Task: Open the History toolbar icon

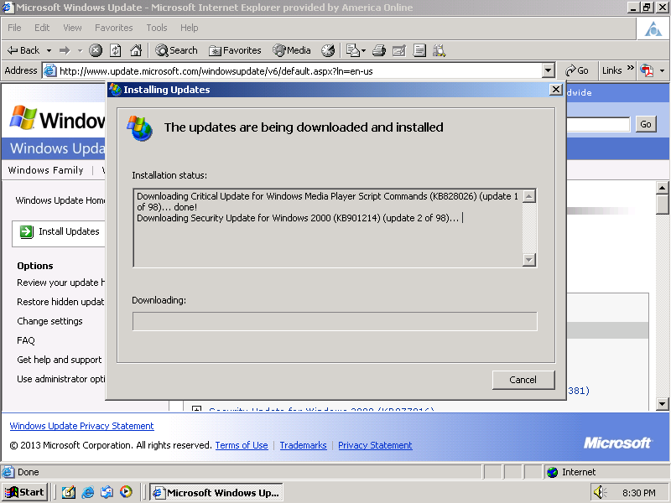Action: point(328,50)
